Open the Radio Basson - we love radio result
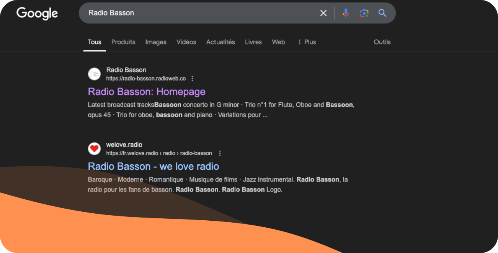The height and width of the screenshot is (253, 498). tap(153, 166)
